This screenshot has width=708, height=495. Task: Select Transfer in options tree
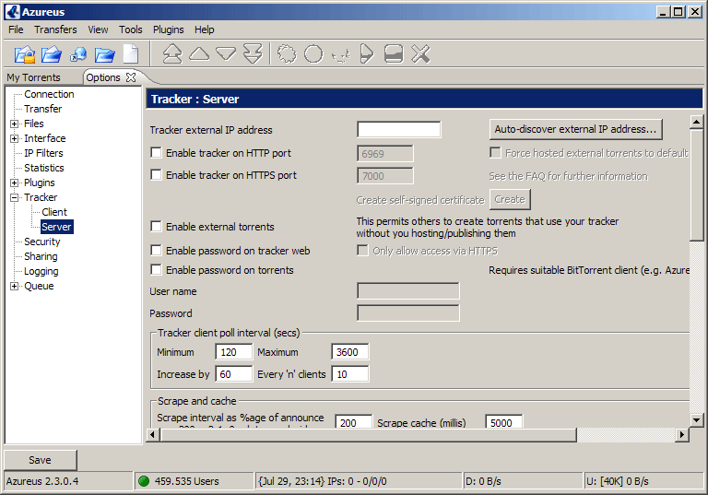click(x=43, y=110)
